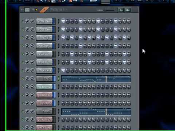The image size is (175, 131).
Task: Mute the LEAD channel with its green LED
Action: [23, 78]
